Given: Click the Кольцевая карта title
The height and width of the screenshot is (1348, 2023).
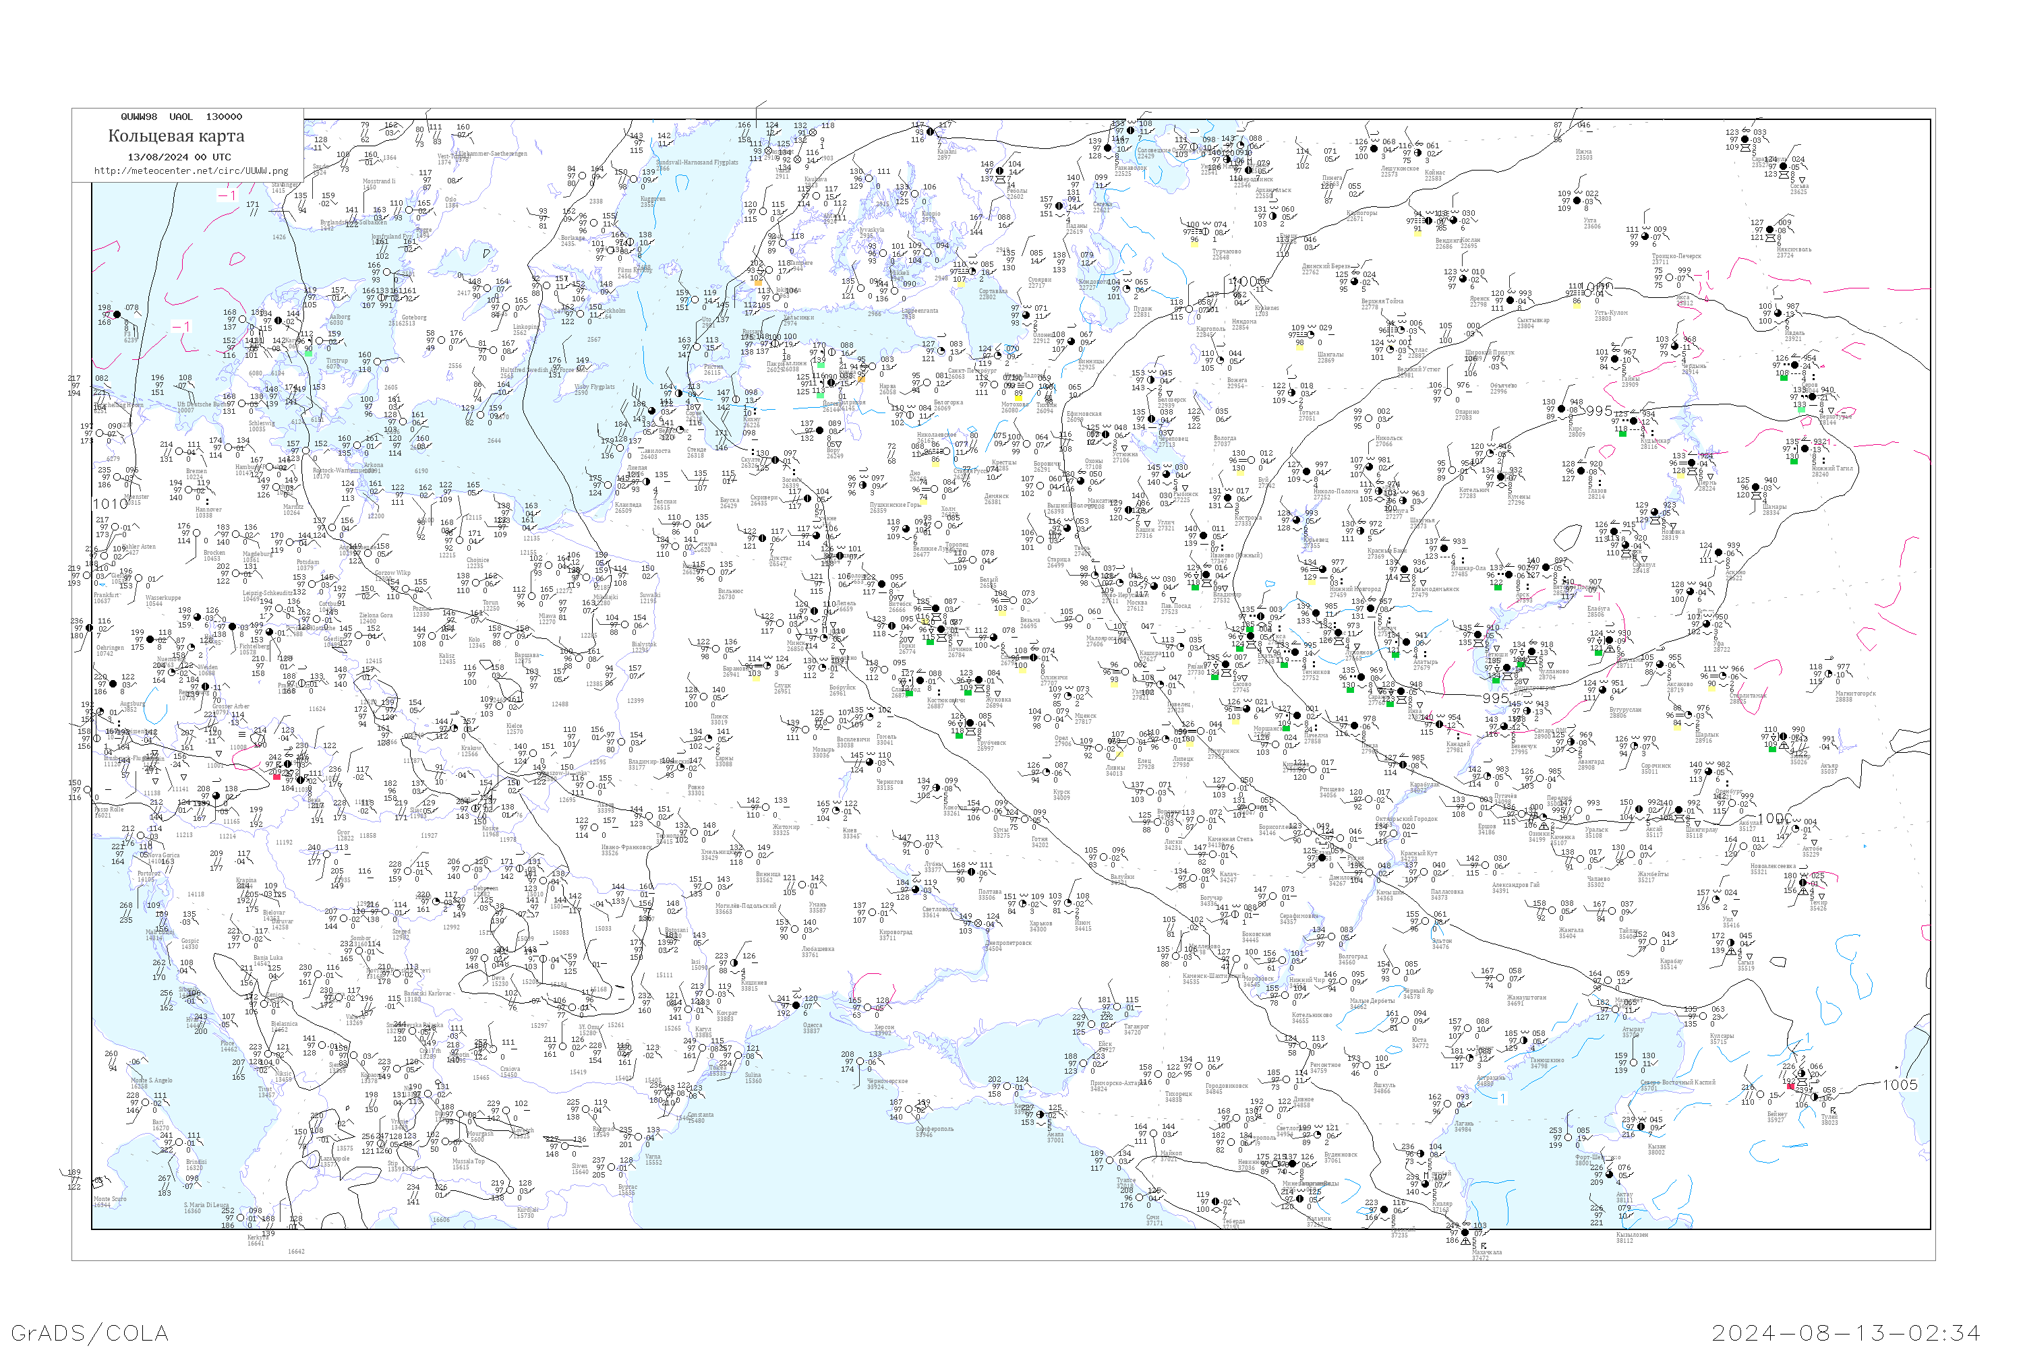Looking at the screenshot, I should coord(176,136).
